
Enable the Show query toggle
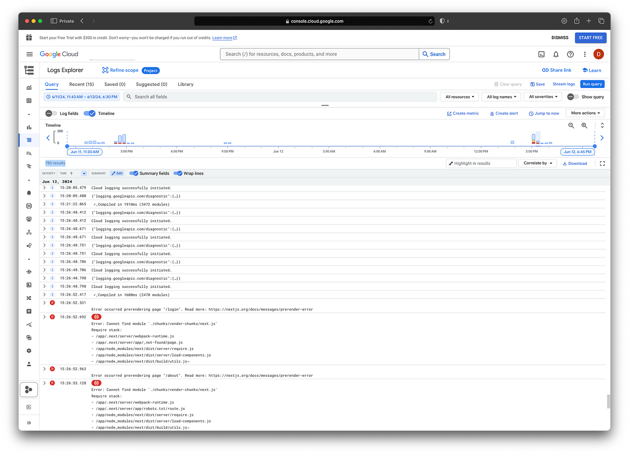click(573, 97)
